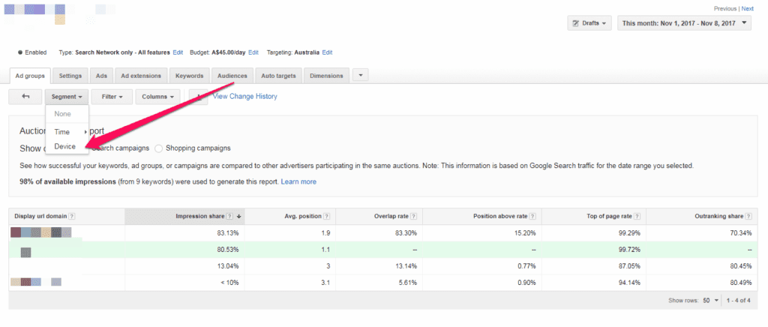Viewport: 768px width, 327px height.
Task: Open the Filter dropdown
Action: click(112, 97)
